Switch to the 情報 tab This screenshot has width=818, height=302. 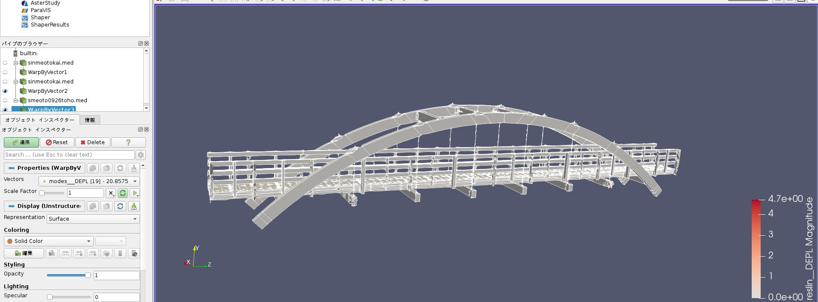90,120
